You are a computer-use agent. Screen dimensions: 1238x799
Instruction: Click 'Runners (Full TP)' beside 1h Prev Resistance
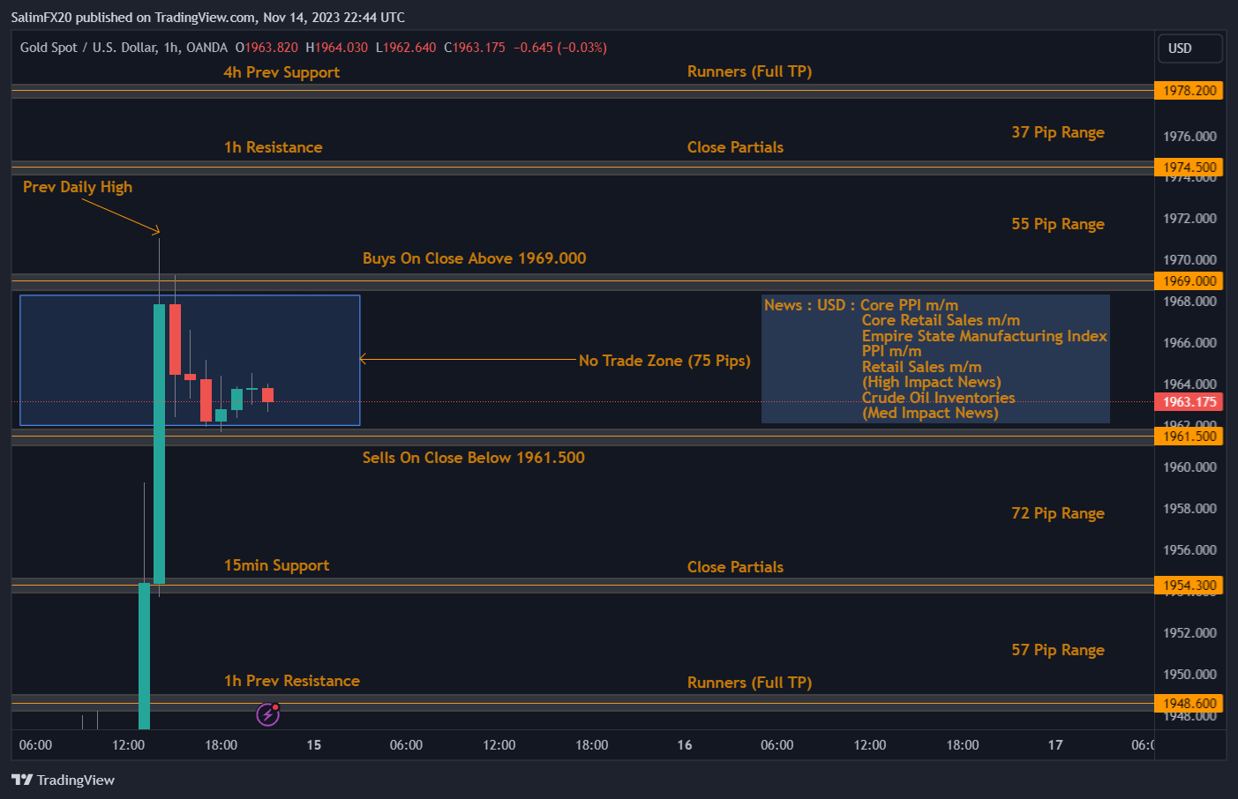pos(749,683)
